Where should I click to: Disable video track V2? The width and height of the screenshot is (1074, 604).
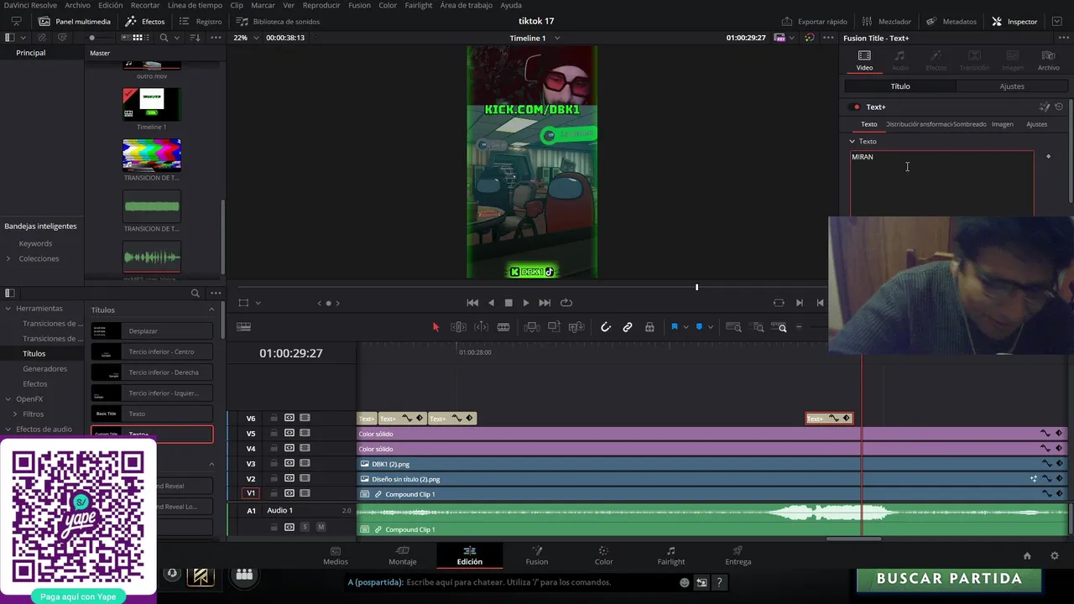pyautogui.click(x=305, y=478)
